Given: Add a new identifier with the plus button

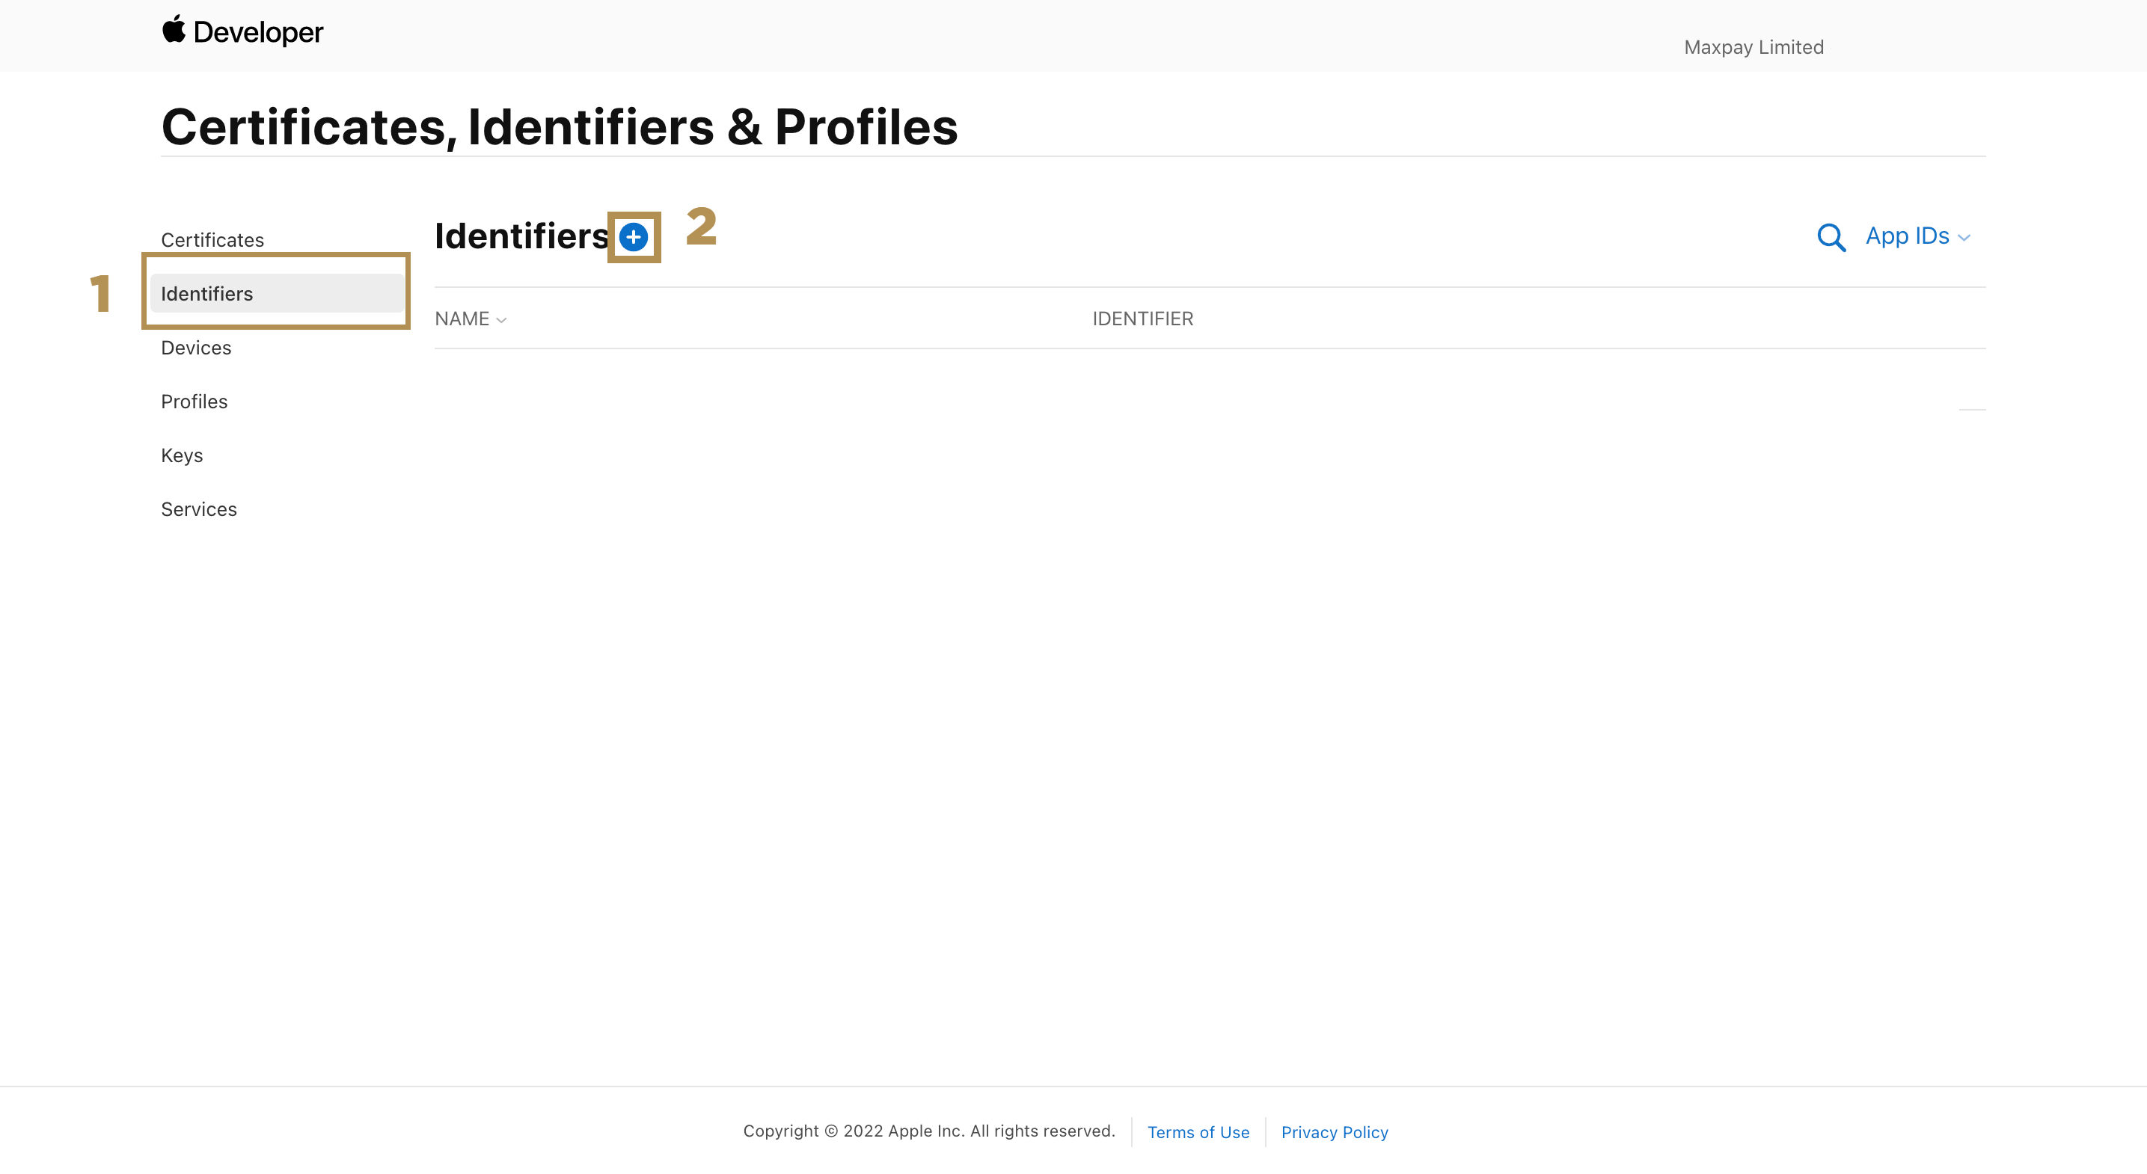Looking at the screenshot, I should [x=634, y=238].
